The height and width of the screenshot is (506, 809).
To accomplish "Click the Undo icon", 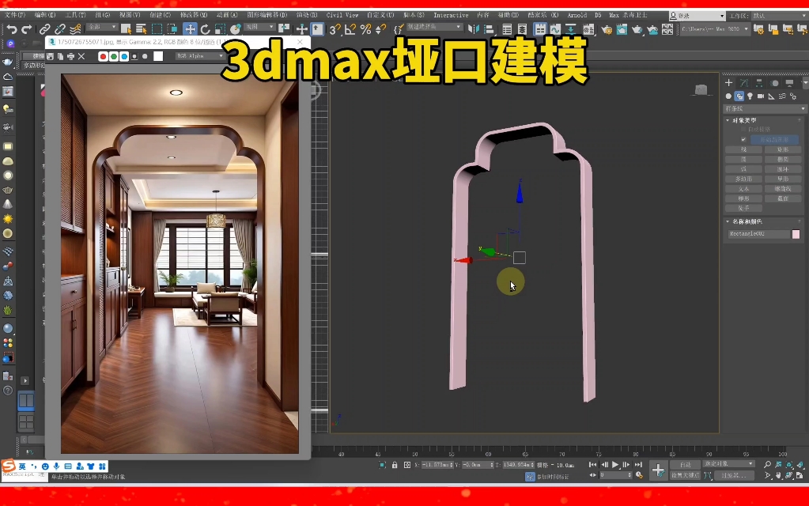I will tap(12, 31).
